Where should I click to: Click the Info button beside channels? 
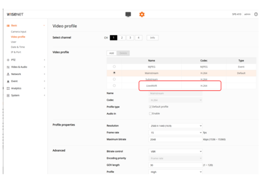coord(152,38)
